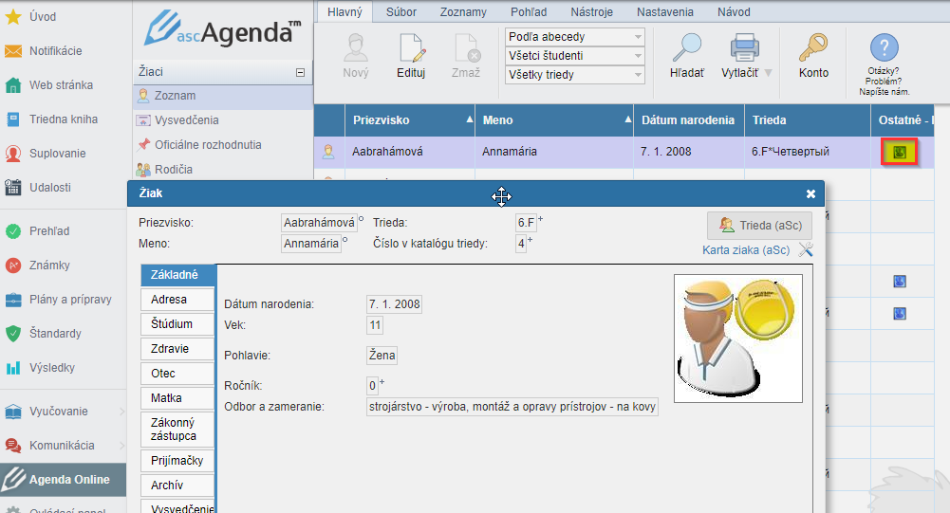Open Prehľad checkmark icon

pos(13,230)
